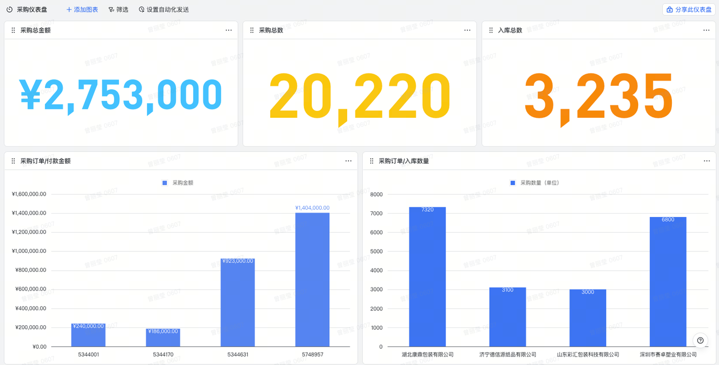Open more options menu on 采购总金额 card
719x365 pixels.
pos(229,30)
